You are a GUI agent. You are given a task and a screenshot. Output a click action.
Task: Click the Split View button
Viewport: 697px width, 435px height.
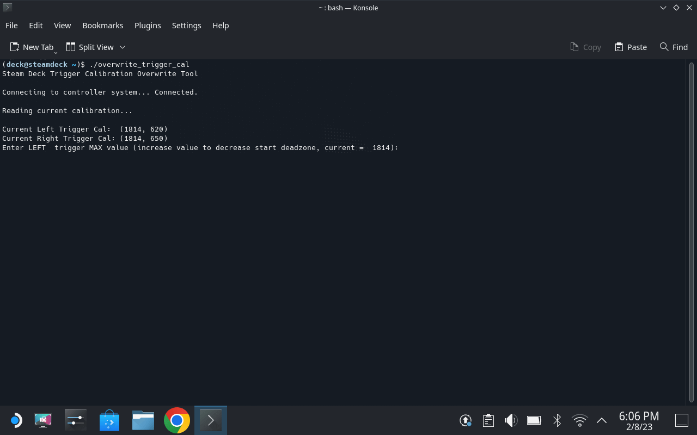click(x=90, y=47)
